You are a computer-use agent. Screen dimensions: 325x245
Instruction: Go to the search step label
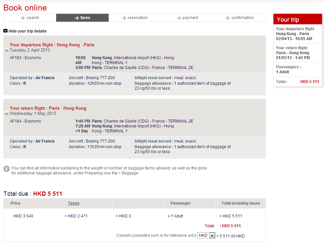click(33, 18)
